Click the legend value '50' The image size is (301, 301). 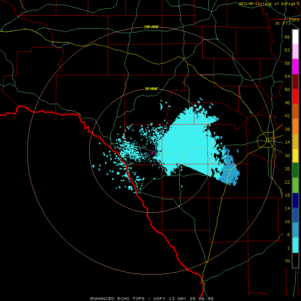pyautogui.click(x=287, y=90)
